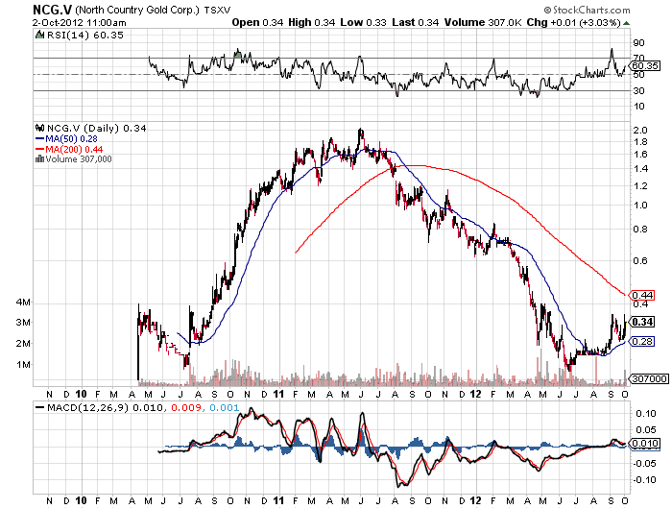
Task: Click the green up-triangle after the Chg percentage
Action: pos(626,23)
